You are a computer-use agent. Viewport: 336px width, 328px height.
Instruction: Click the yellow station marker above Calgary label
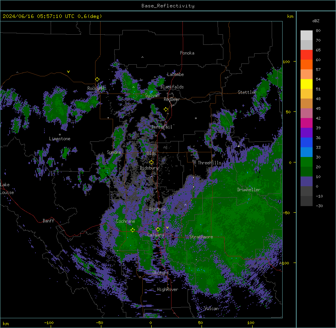pos(158,229)
